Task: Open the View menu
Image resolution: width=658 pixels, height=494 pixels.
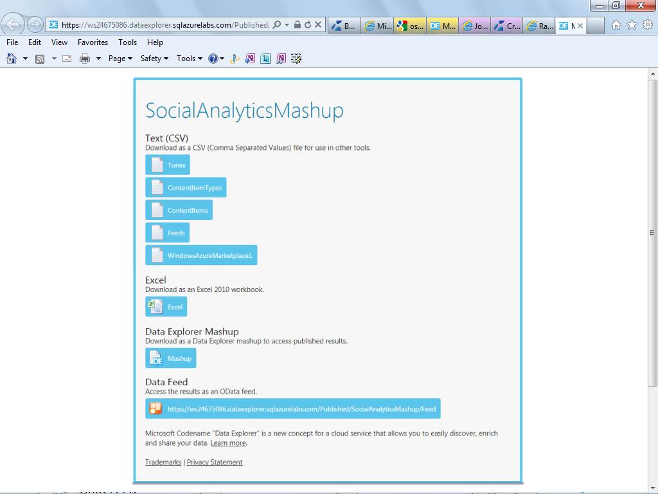Action: [x=59, y=42]
